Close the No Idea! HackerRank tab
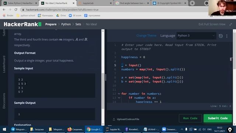236x133 pixels. coord(73,3)
